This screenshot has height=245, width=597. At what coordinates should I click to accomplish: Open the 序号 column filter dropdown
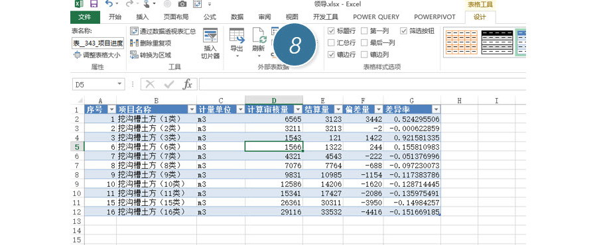111,110
